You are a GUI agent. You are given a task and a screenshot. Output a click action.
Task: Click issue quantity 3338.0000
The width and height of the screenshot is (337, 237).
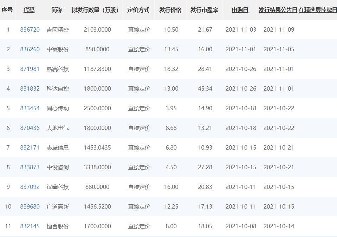tap(97, 167)
